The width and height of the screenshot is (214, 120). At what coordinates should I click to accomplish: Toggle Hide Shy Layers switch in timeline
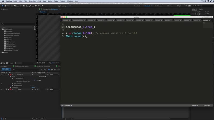click(x=49, y=70)
